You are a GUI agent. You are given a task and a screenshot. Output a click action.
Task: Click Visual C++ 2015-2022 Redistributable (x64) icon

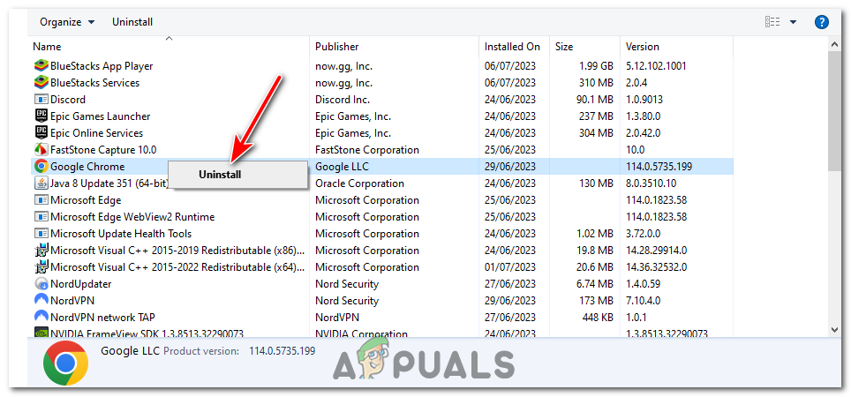tap(41, 267)
